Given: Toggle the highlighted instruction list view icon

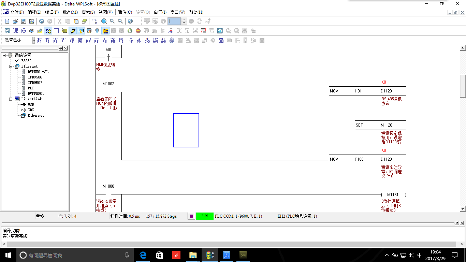Looking at the screenshot, I should [48, 31].
